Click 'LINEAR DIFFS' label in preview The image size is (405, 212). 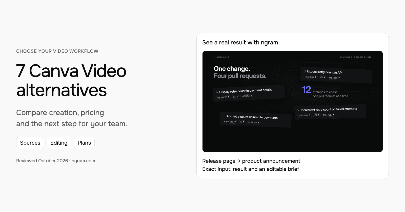pos(222,57)
